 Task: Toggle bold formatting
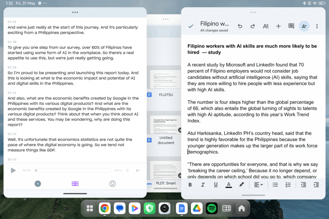190,185
